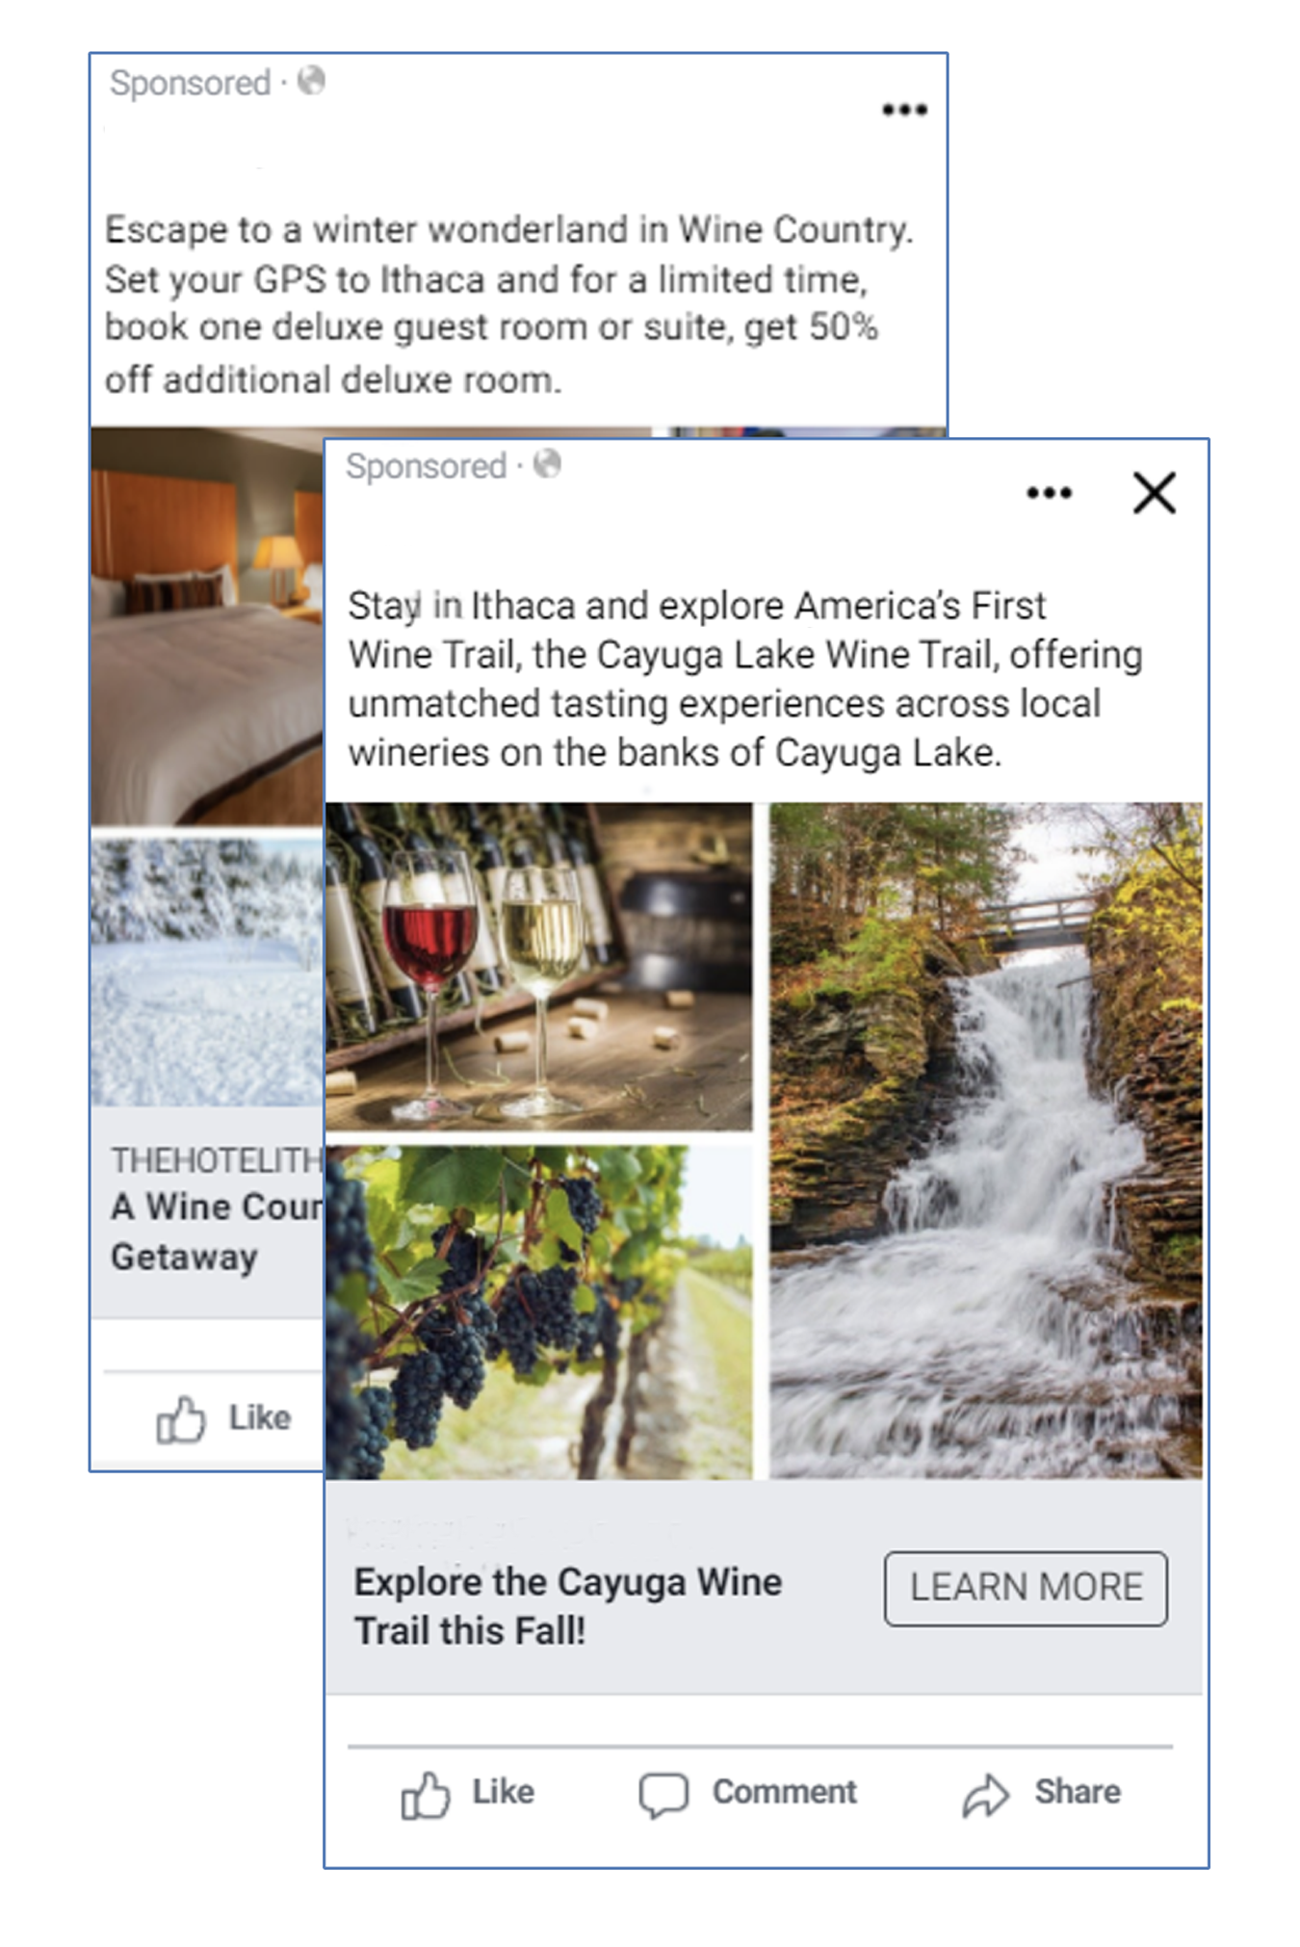Click the Comment speech bubble icon
This screenshot has height=1947, width=1300.
[663, 1796]
